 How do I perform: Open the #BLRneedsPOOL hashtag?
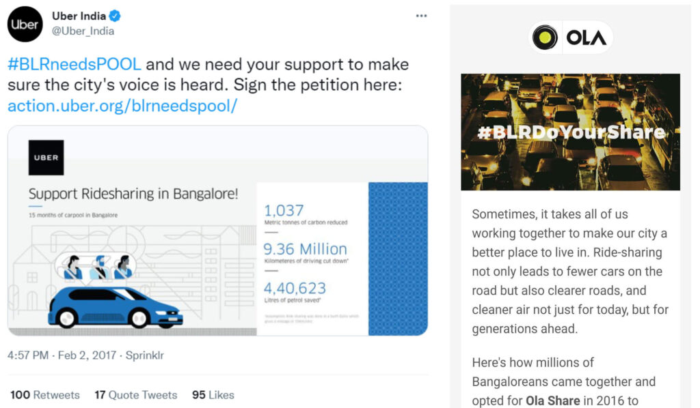pos(75,65)
